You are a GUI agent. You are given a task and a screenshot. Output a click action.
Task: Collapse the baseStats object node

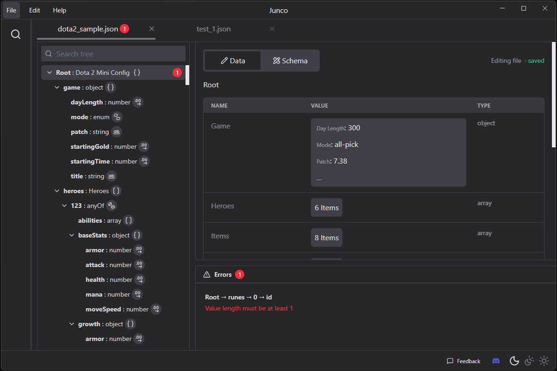pyautogui.click(x=72, y=235)
